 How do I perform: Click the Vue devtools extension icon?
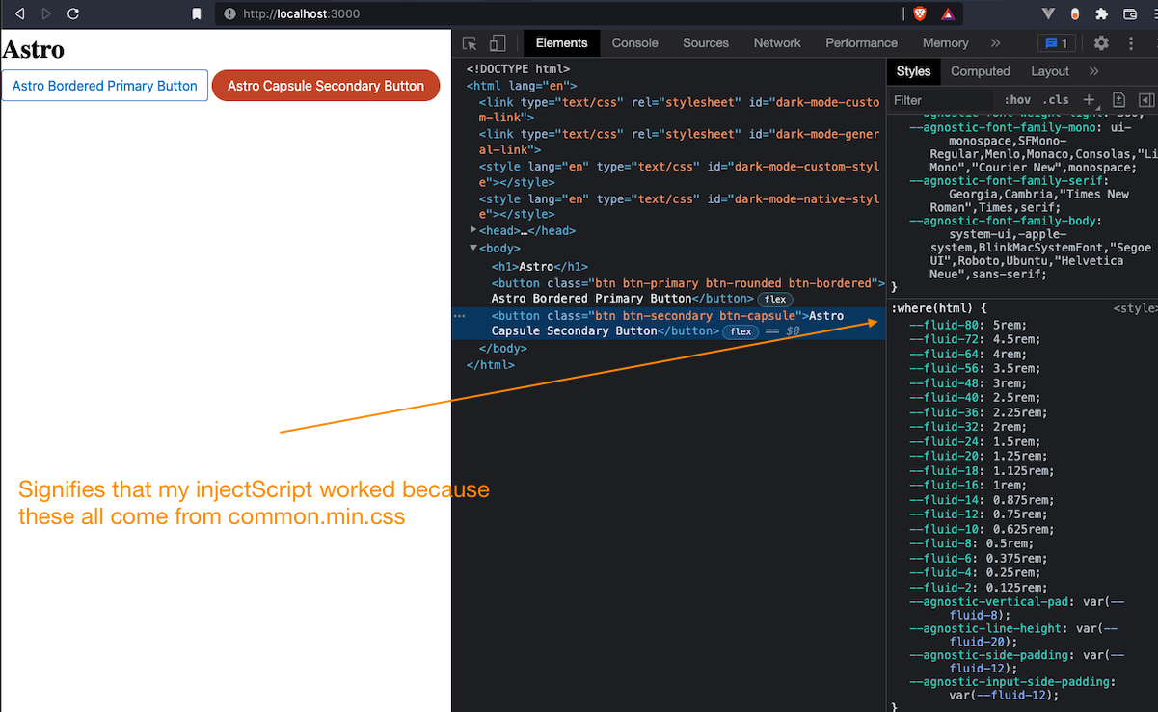(1049, 13)
